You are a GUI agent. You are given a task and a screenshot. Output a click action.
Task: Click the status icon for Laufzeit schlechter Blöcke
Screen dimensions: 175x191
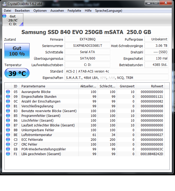[x=8, y=125]
